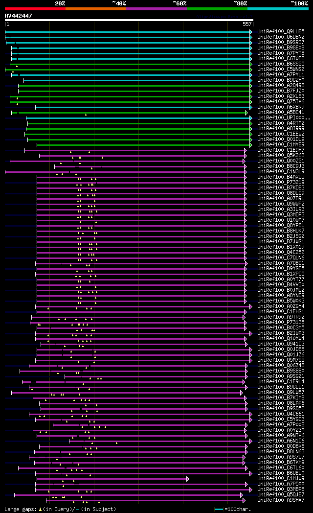Click query end position label 557
The width and height of the screenshot is (313, 513).
coord(247,24)
